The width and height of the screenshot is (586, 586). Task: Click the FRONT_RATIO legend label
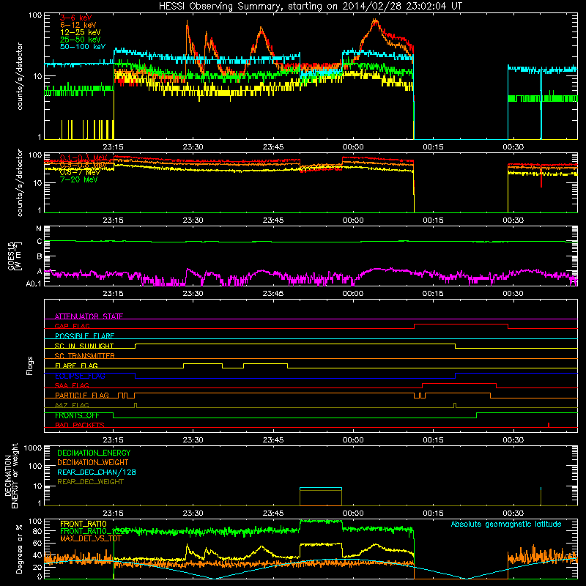click(84, 524)
